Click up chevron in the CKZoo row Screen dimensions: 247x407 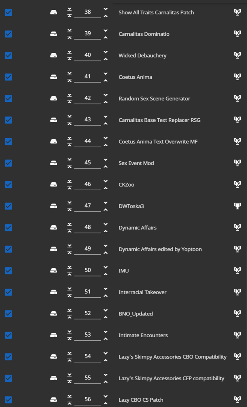[x=106, y=188]
